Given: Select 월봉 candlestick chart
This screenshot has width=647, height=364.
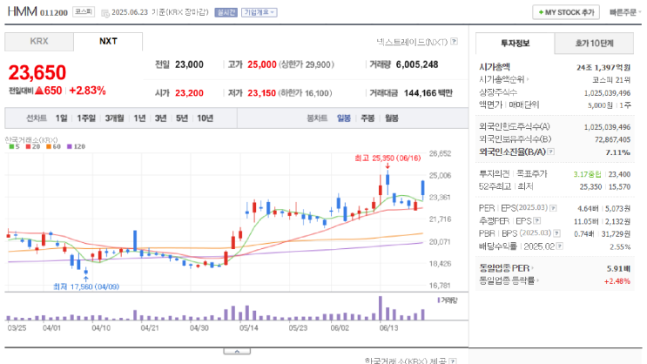Looking at the screenshot, I should (x=392, y=118).
